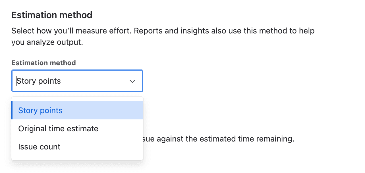Click the highlighted row right of Story points
The width and height of the screenshot is (365, 173).
108,110
